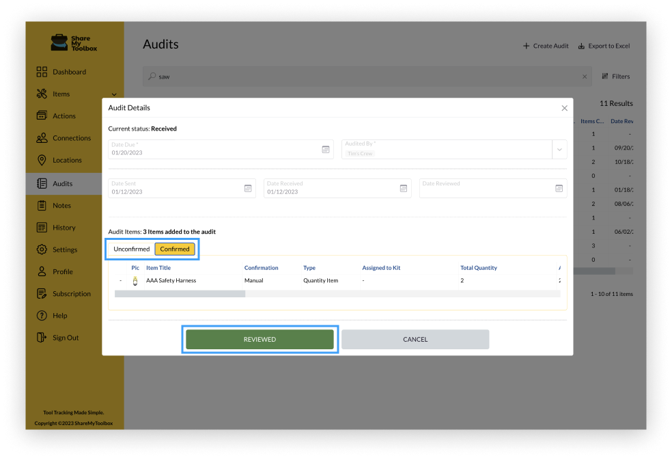The height and width of the screenshot is (460, 672).
Task: Open the Audited By dropdown
Action: 559,149
